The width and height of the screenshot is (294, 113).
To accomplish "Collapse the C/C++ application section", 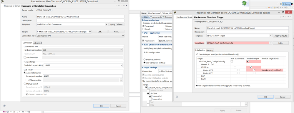I will (143, 33).
